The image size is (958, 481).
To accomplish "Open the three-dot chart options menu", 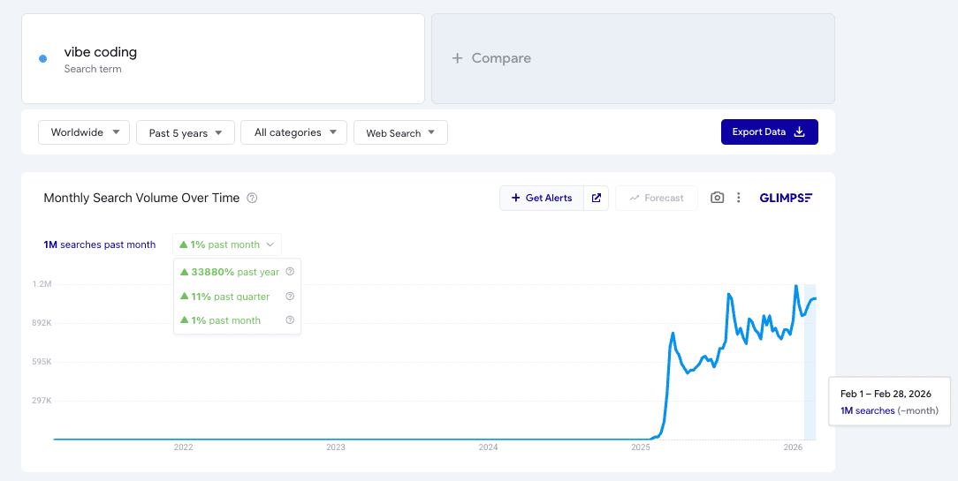I will click(x=739, y=198).
